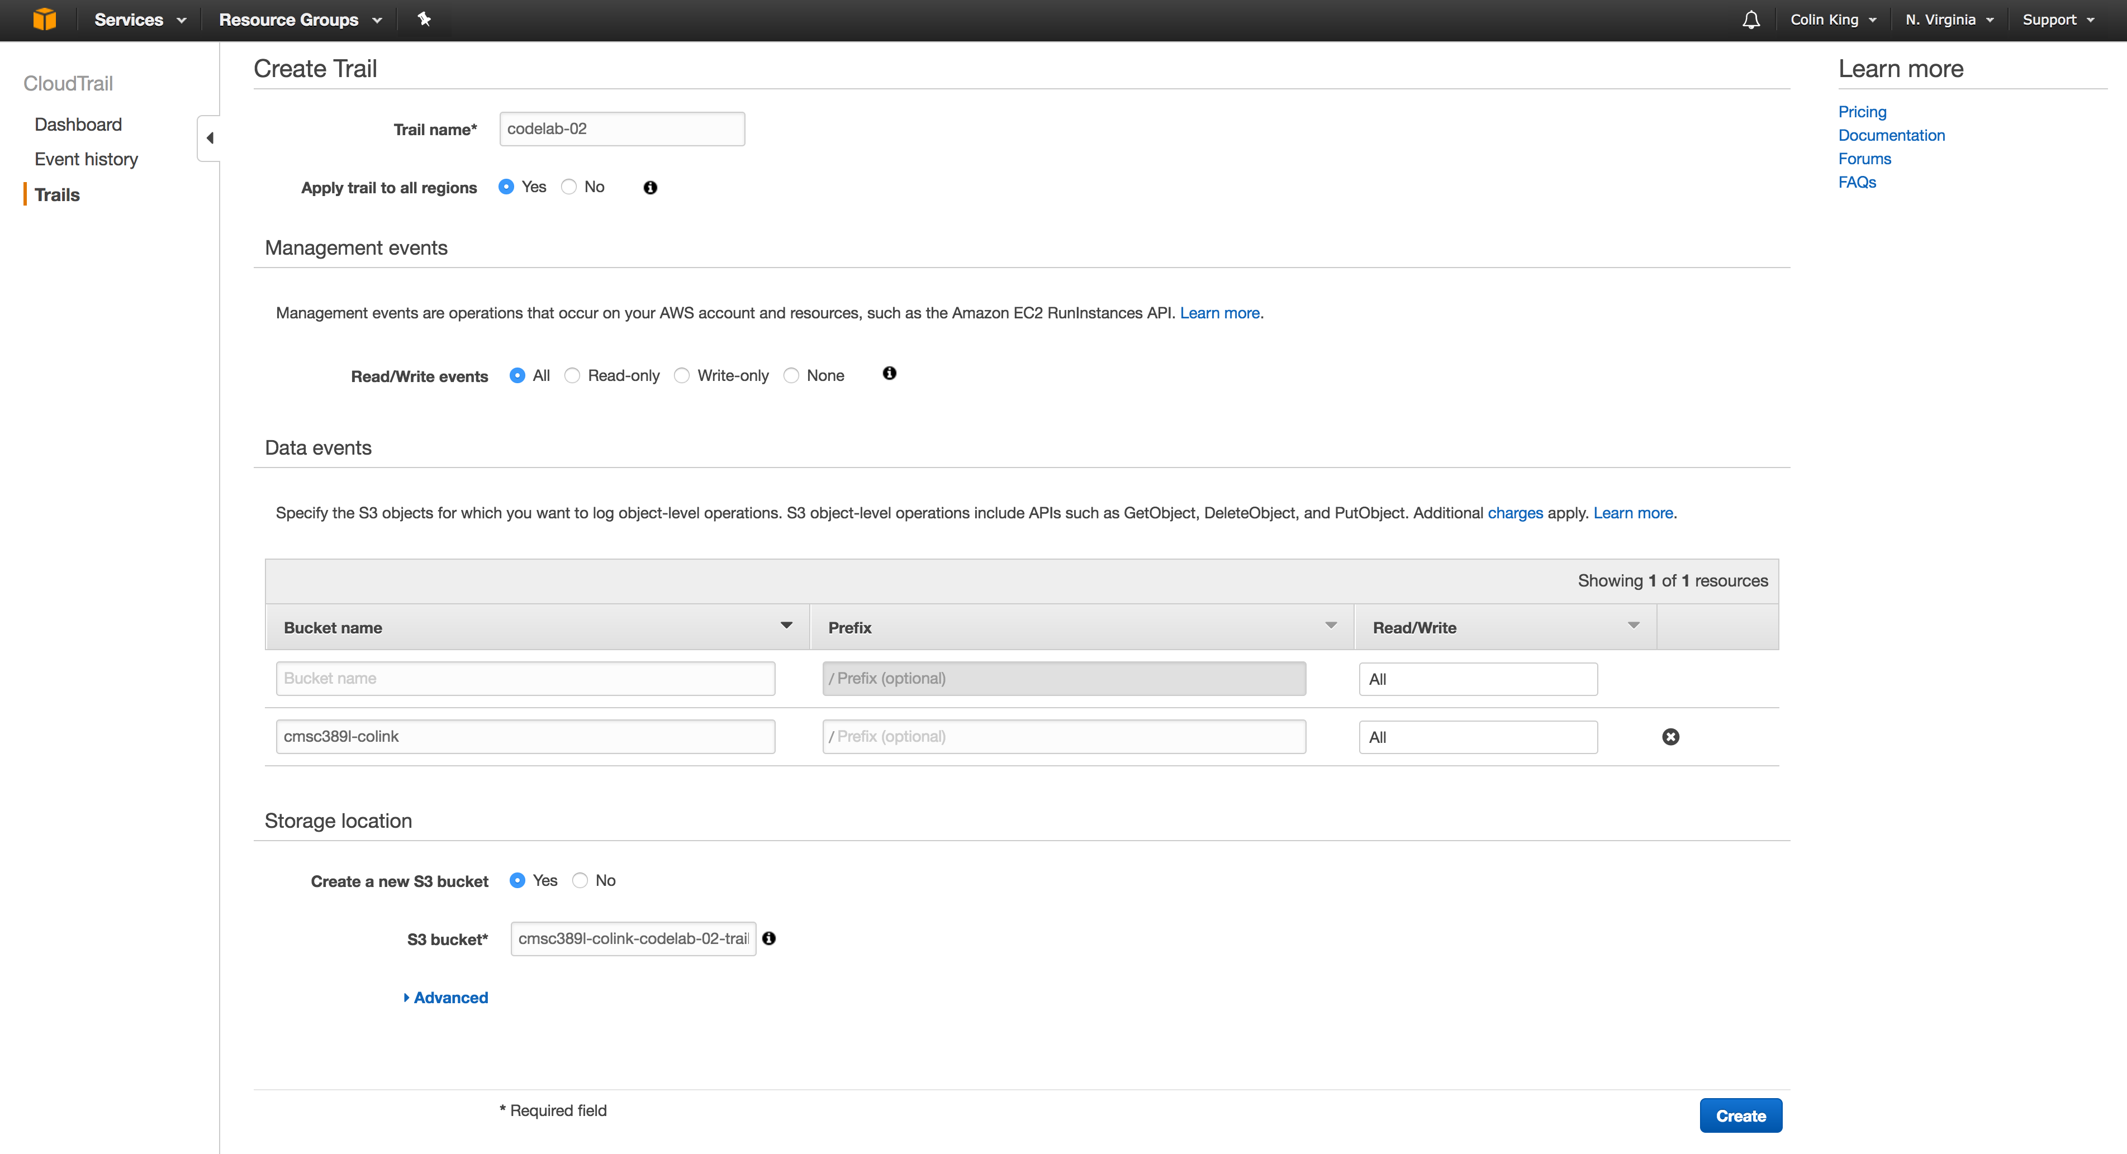Viewport: 2127px width, 1154px height.
Task: Remove the cmsc389l-colink bucket row
Action: click(x=1670, y=736)
